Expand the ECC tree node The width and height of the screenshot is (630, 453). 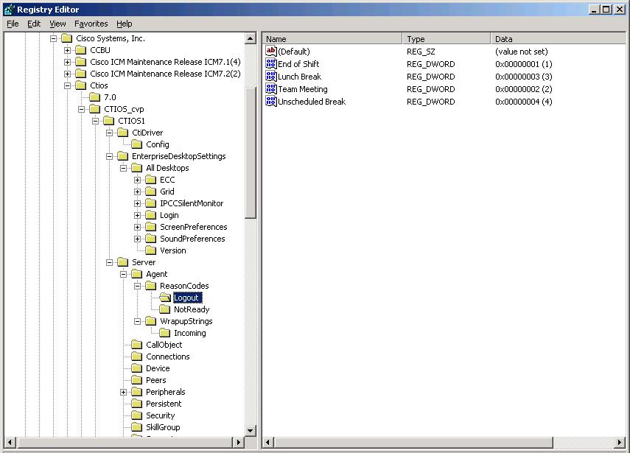click(137, 180)
